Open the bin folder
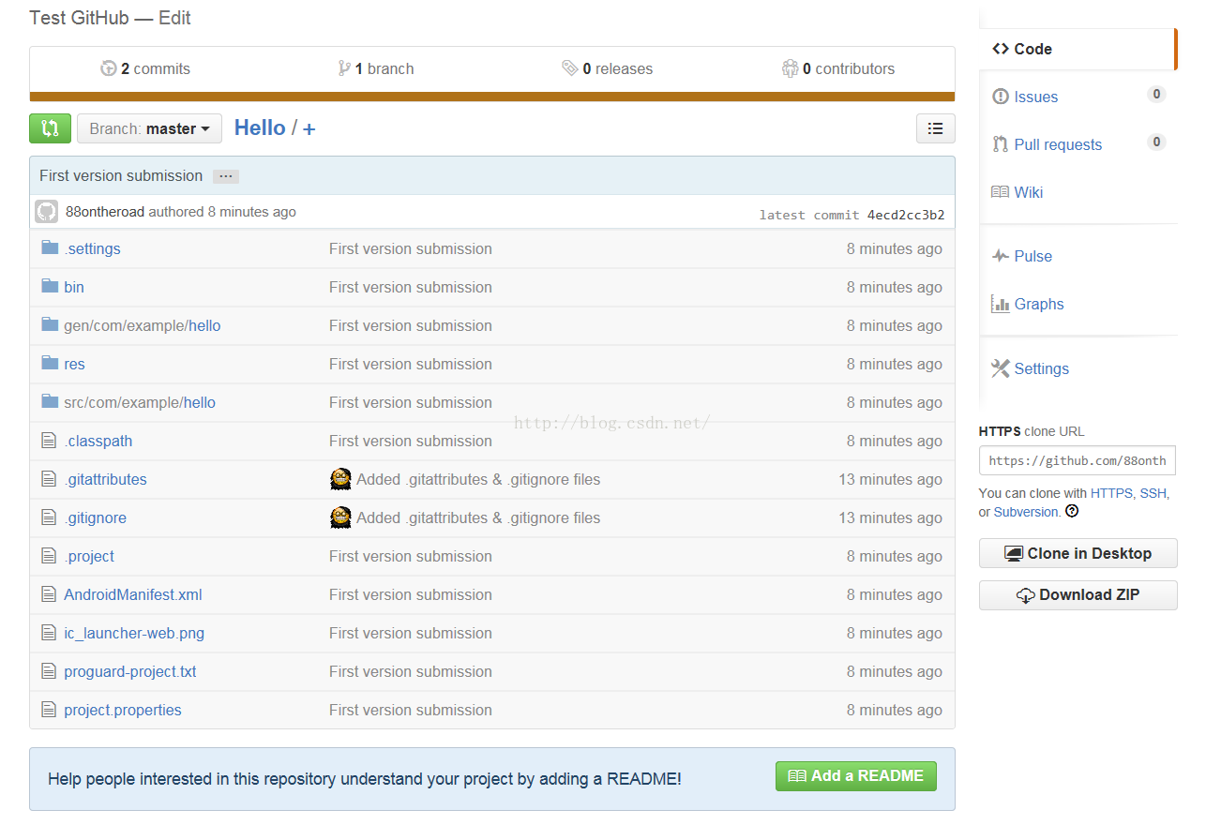Viewport: 1206px width, 825px height. (74, 287)
